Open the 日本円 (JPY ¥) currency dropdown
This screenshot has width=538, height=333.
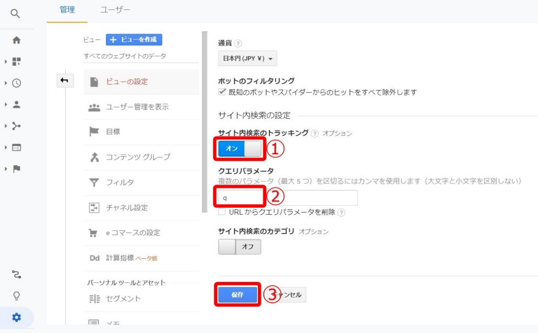coord(247,58)
